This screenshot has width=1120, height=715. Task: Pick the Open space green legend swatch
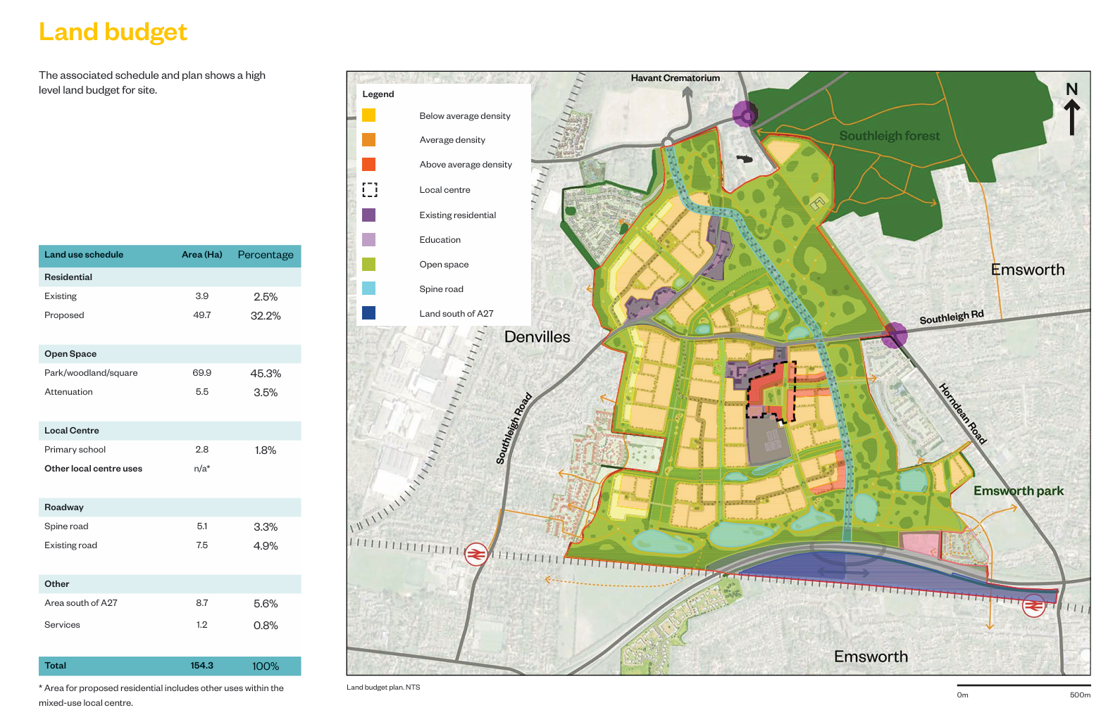(x=369, y=265)
